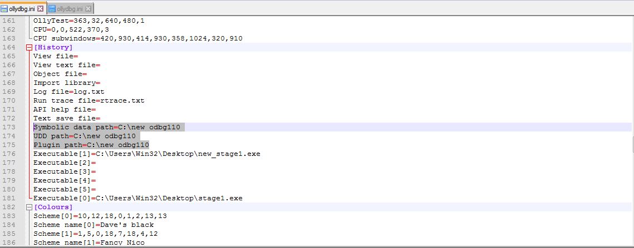Click Executable[0] stage1.exe line

click(138, 198)
